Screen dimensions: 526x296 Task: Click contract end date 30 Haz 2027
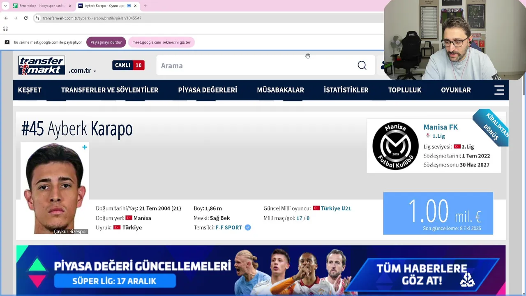(474, 165)
